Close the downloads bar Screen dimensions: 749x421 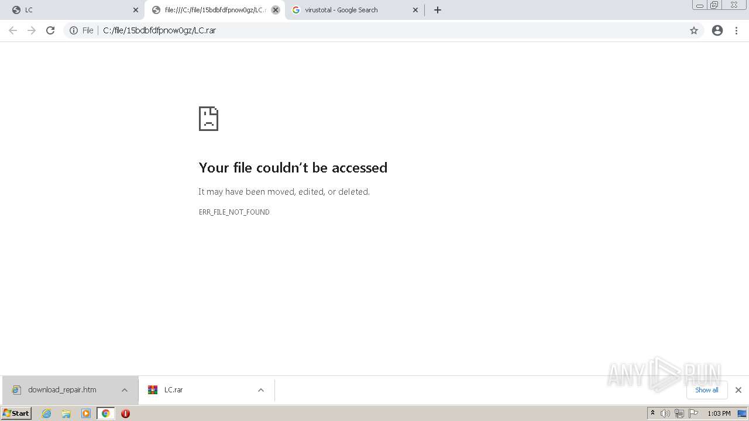738,390
